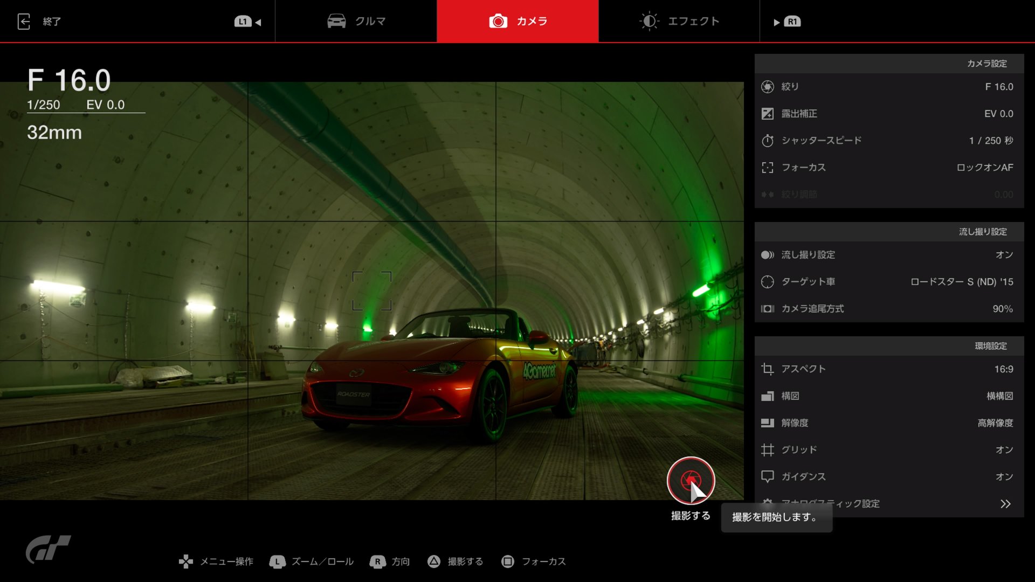1035x582 pixels.
Task: Click the exit (終了) icon top-left
Action: click(24, 22)
